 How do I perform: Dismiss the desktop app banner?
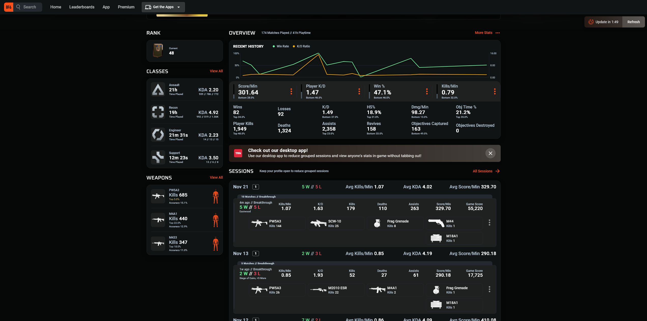[490, 153]
